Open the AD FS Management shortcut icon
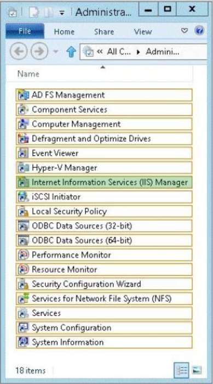Screen dimensions: 213x384 pyautogui.click(x=24, y=95)
